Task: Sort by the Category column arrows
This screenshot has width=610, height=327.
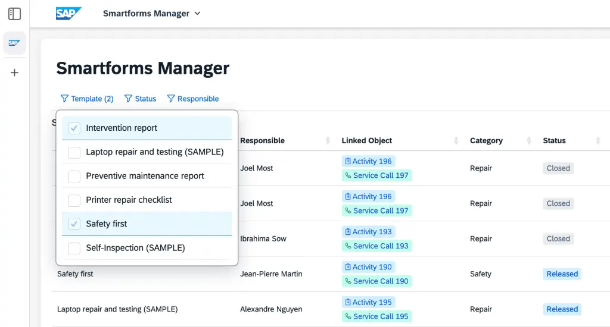Action: (529, 140)
